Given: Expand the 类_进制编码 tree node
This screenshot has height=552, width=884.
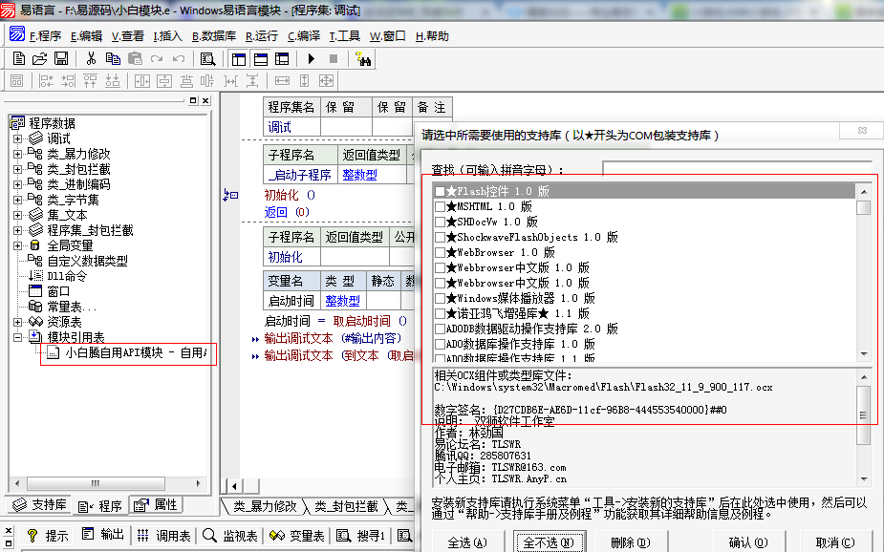Looking at the screenshot, I should tap(17, 184).
